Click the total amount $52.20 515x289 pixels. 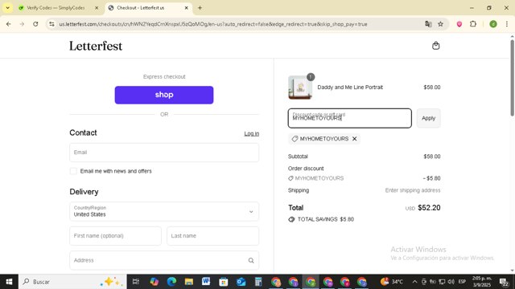coord(429,208)
